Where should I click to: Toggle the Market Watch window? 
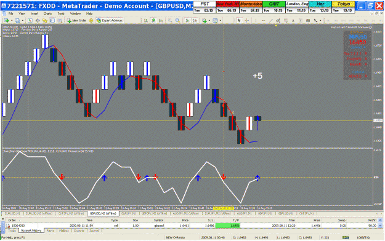(x=30, y=20)
